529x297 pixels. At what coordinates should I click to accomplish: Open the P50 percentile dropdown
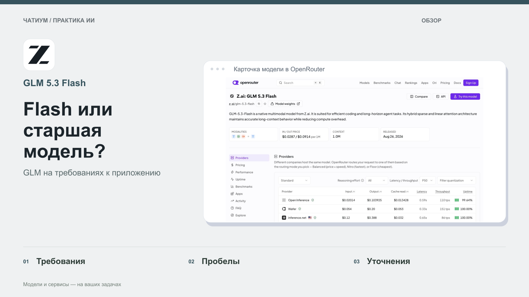coord(427,181)
